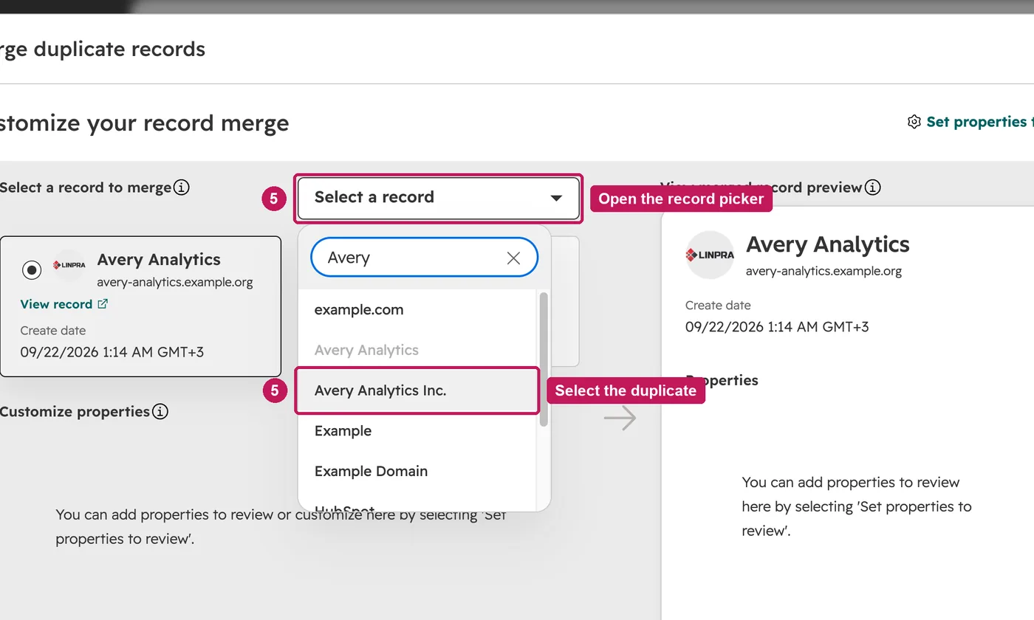Open the "Select a record" dropdown

click(439, 198)
